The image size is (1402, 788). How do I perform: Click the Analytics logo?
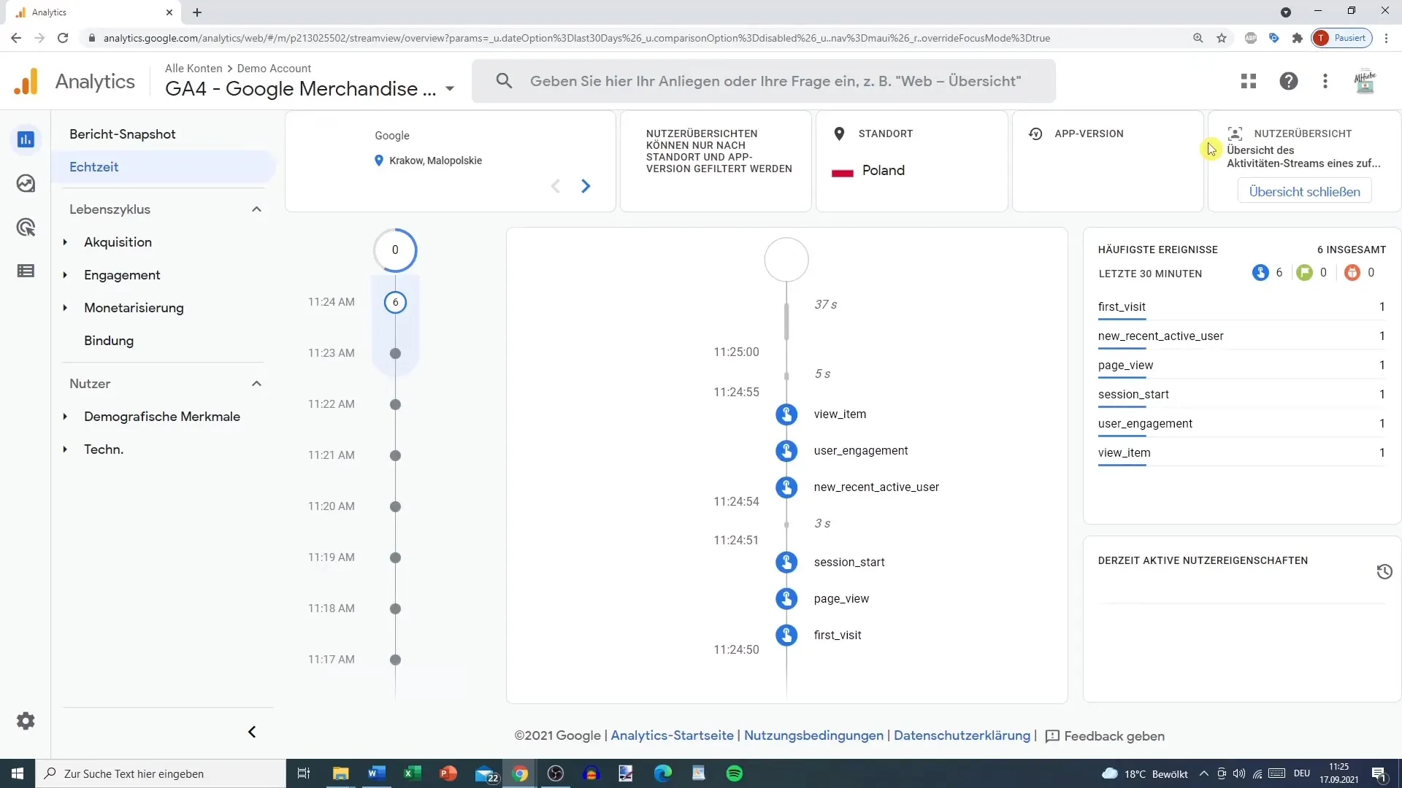26,81
